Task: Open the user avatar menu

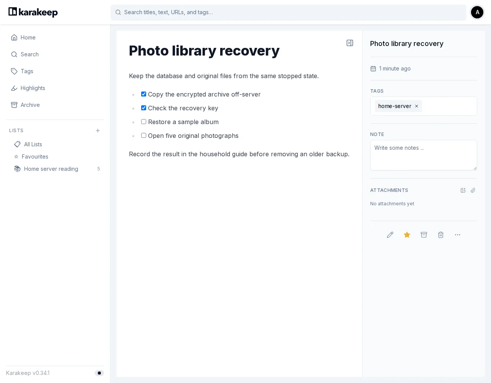Action: coord(477,12)
